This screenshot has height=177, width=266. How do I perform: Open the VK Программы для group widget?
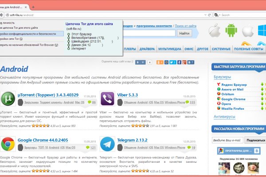tap(239, 151)
